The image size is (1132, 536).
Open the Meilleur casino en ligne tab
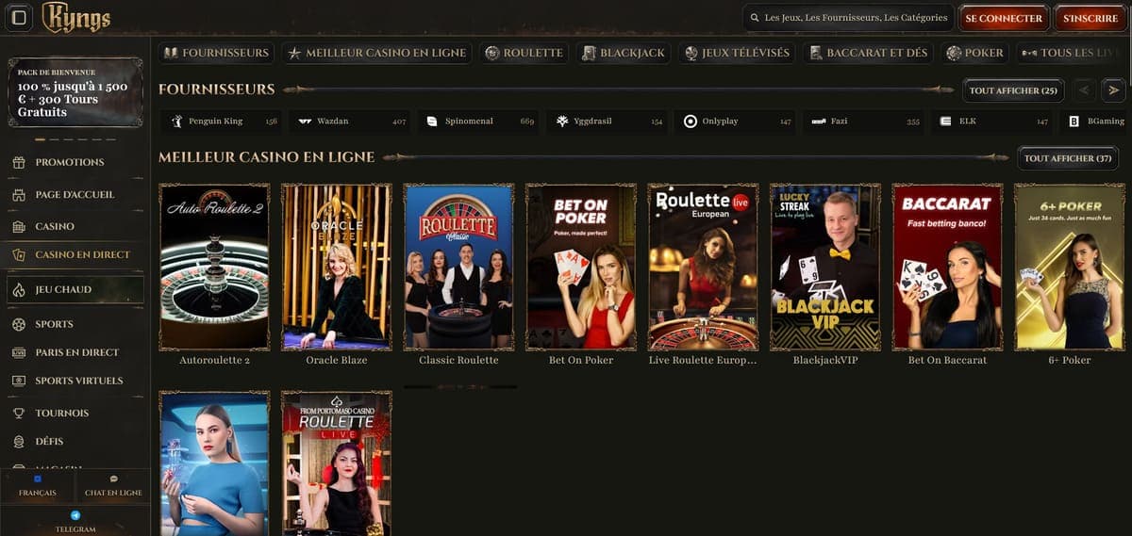click(376, 53)
